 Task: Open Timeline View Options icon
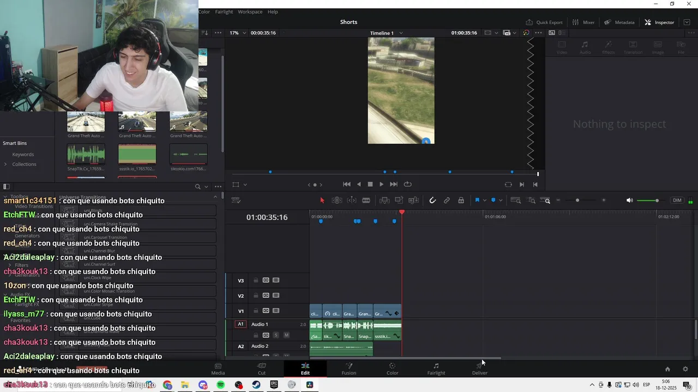coord(236,200)
